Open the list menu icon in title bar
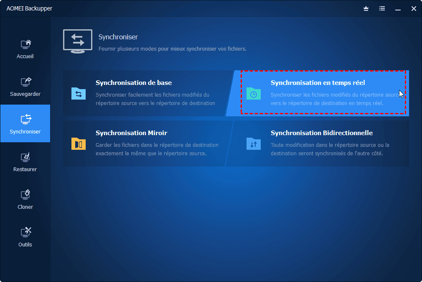 coord(382,9)
